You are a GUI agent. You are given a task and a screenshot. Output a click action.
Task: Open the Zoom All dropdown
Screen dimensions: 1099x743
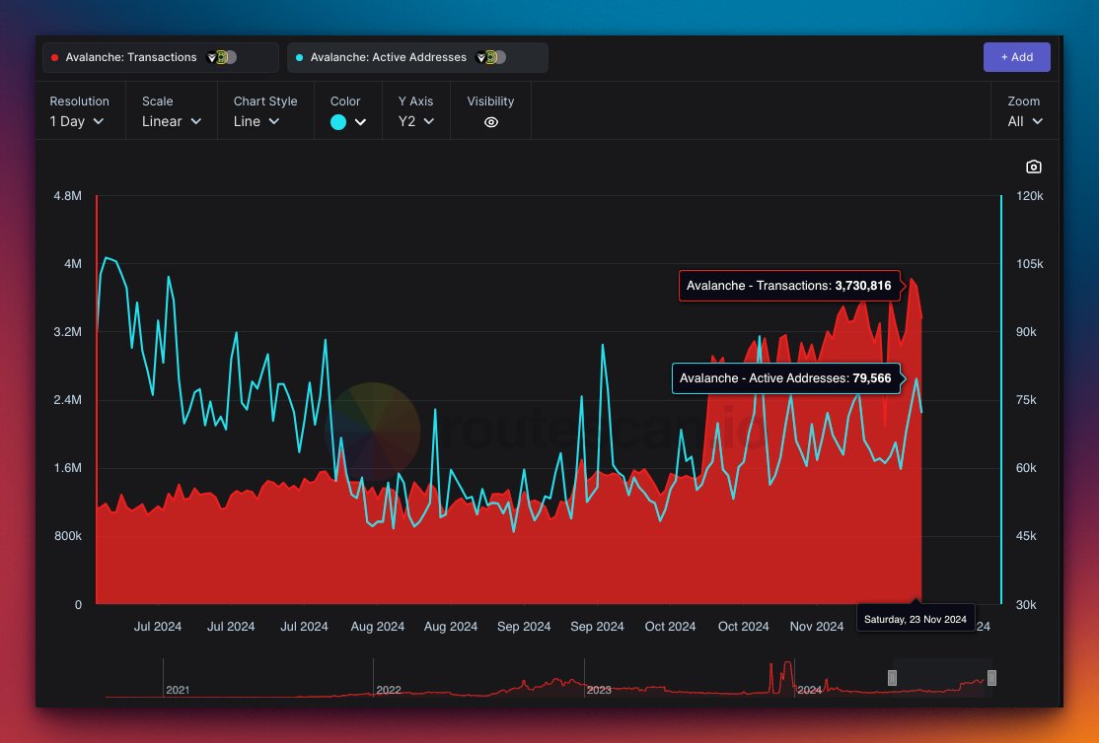click(1025, 121)
